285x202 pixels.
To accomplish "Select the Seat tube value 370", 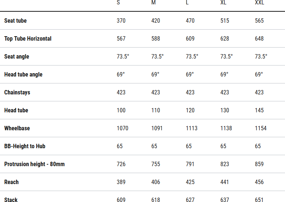I will click(x=121, y=21).
